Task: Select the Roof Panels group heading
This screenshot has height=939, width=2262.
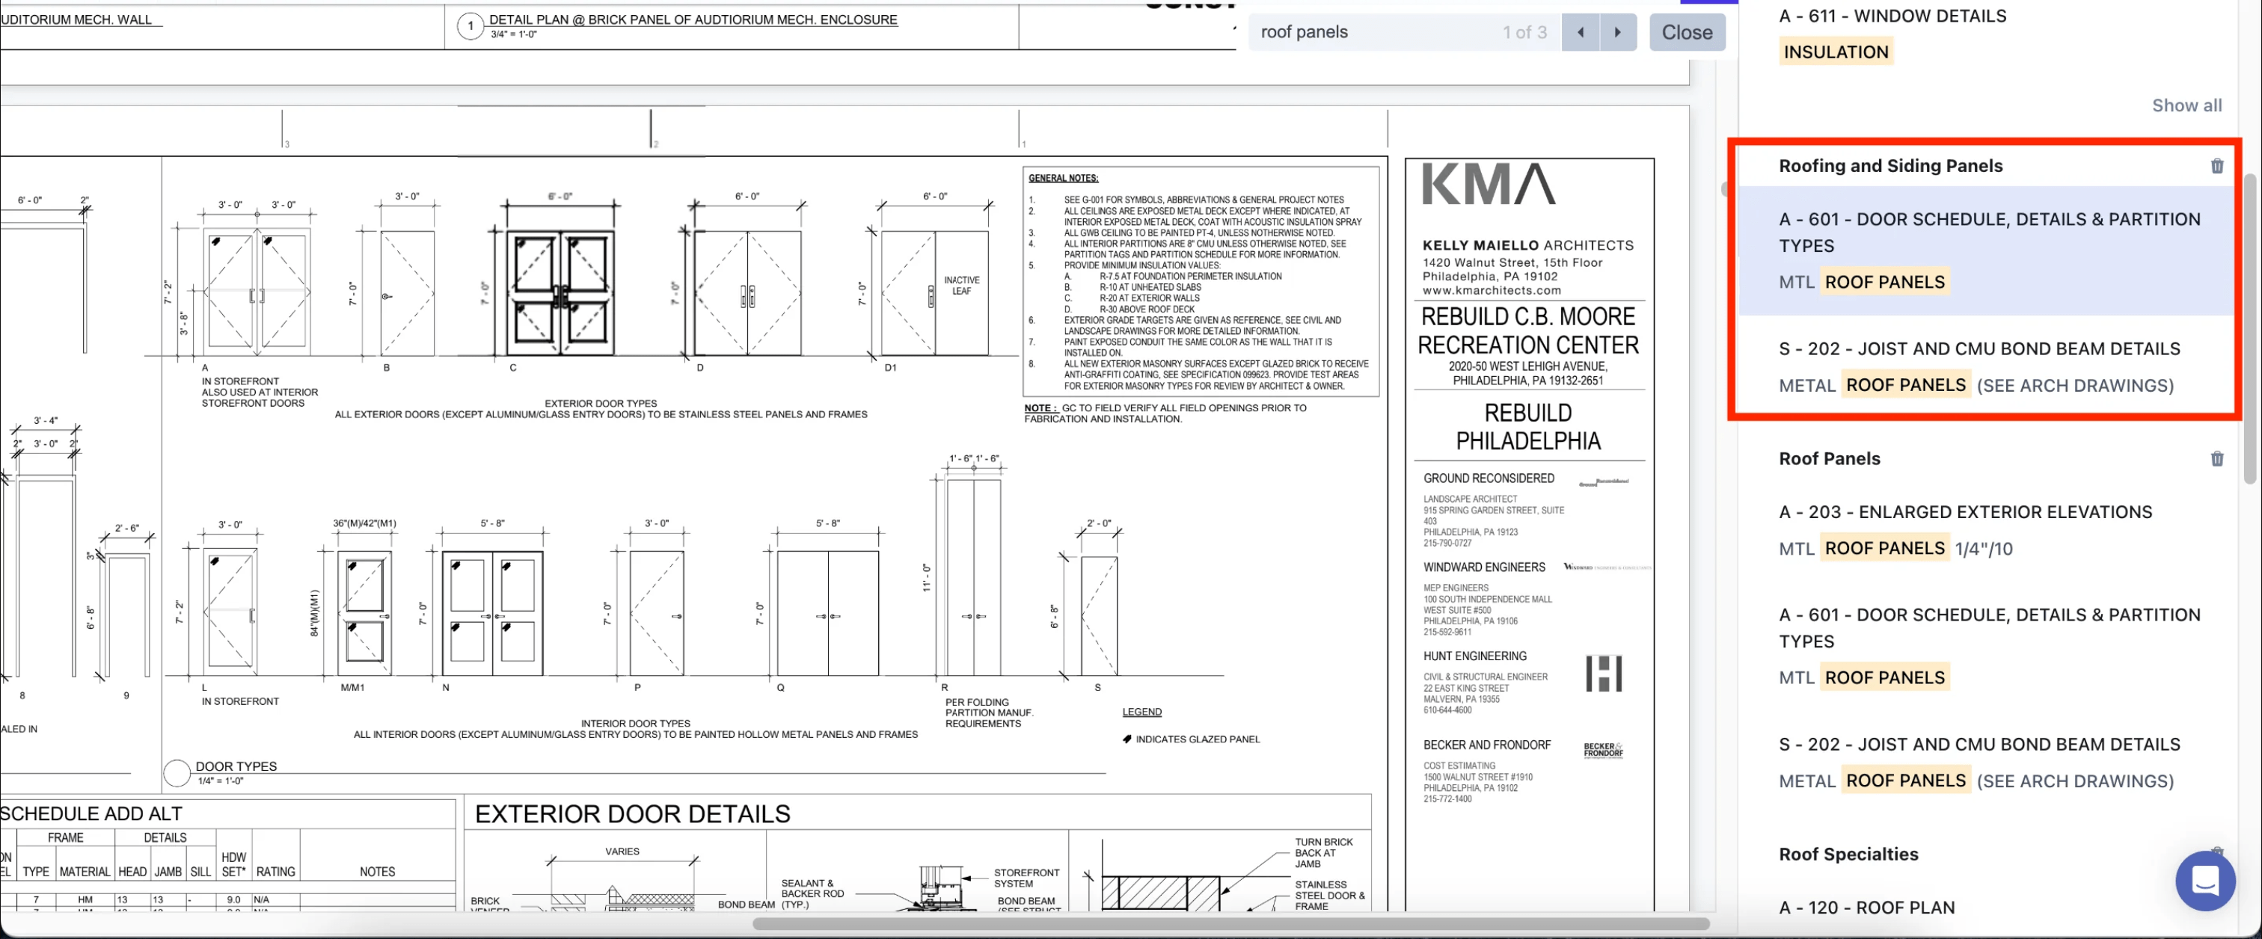Action: click(x=1829, y=459)
